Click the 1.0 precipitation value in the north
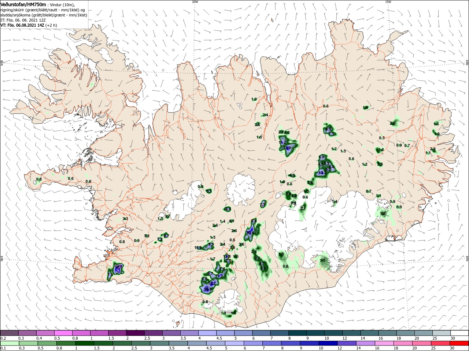 tap(254, 99)
